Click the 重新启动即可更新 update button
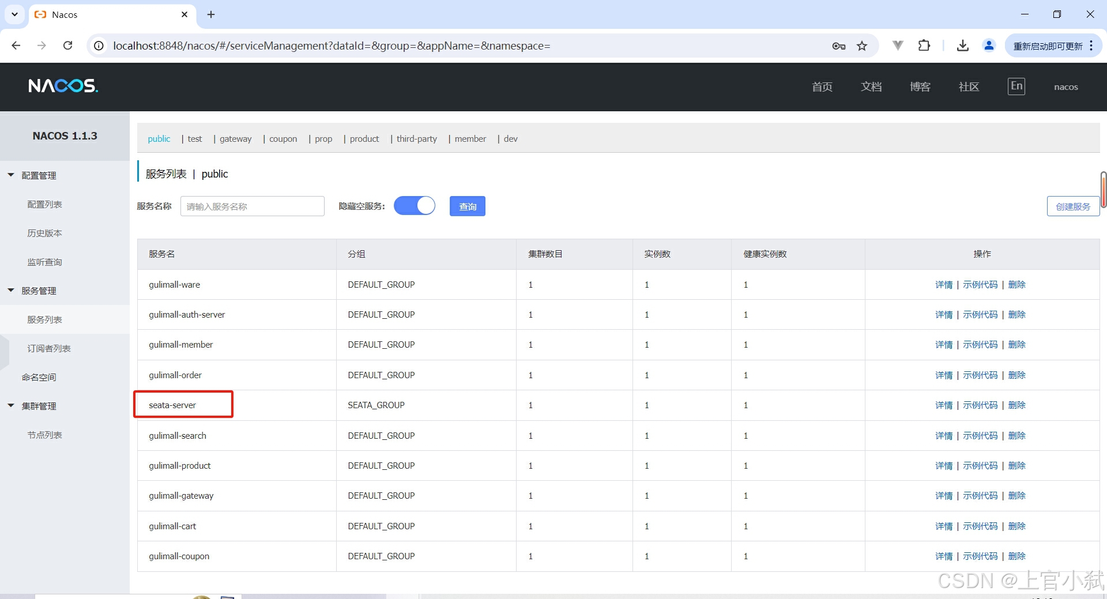This screenshot has width=1107, height=599. pyautogui.click(x=1048, y=46)
